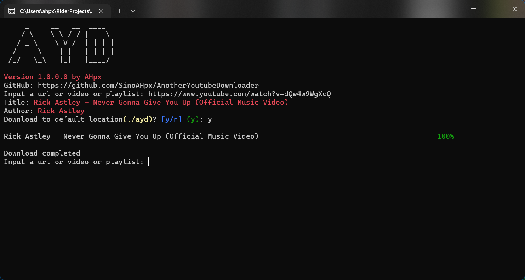Click the last 'Input a url or video or playlist:' prompt
Viewport: 525px width, 280px height.
[x=74, y=162]
